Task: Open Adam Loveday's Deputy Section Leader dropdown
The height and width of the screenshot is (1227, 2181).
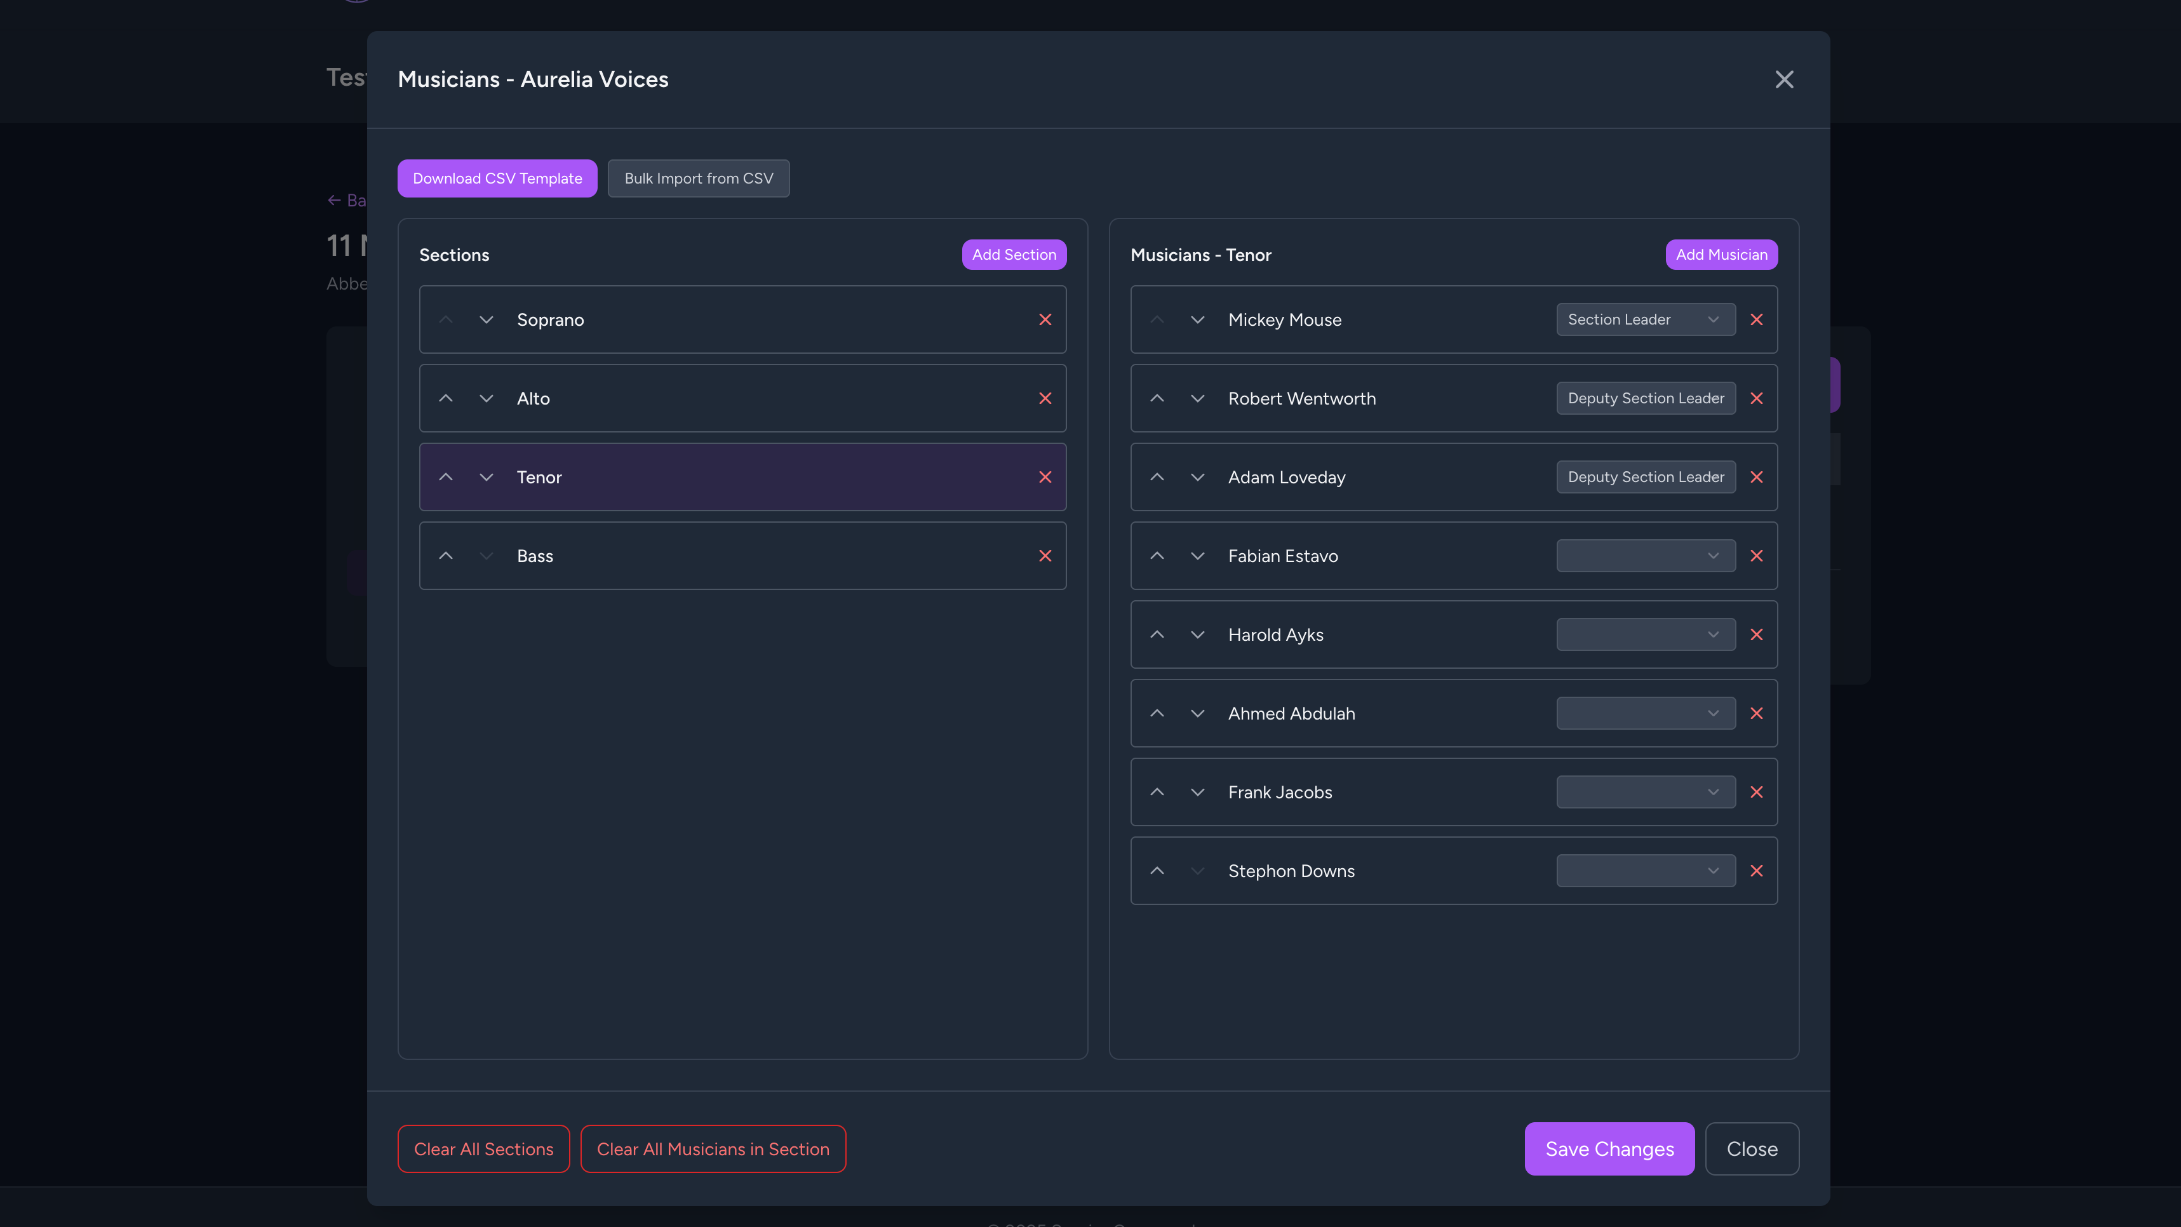Action: click(x=1645, y=477)
